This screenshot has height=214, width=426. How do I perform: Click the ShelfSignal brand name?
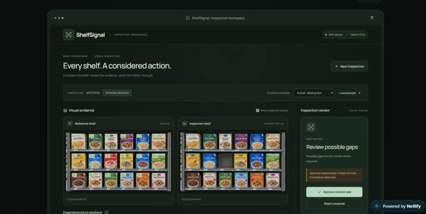tap(90, 35)
